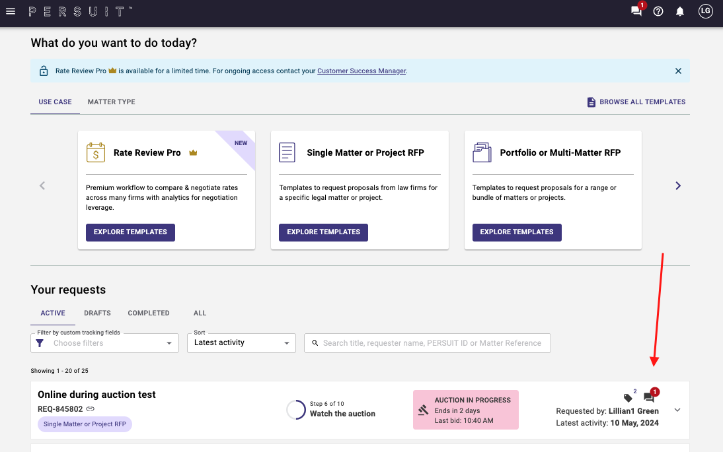Image resolution: width=723 pixels, height=452 pixels.
Task: Go to next template cards
Action: 678,186
